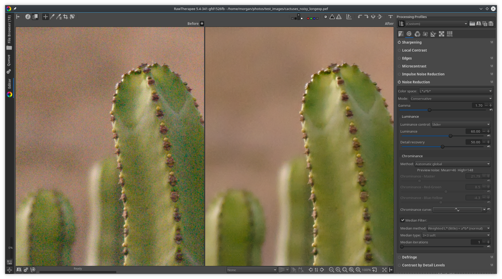
Task: Toggle clipped highlight indication warning icon
Action: point(339,17)
